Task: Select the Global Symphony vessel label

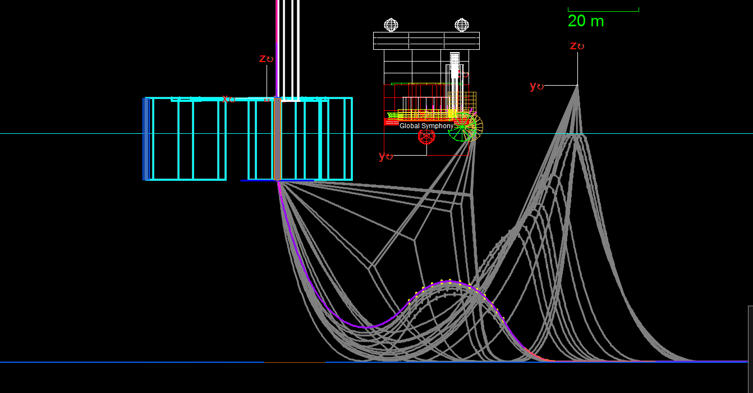Action: tap(426, 126)
